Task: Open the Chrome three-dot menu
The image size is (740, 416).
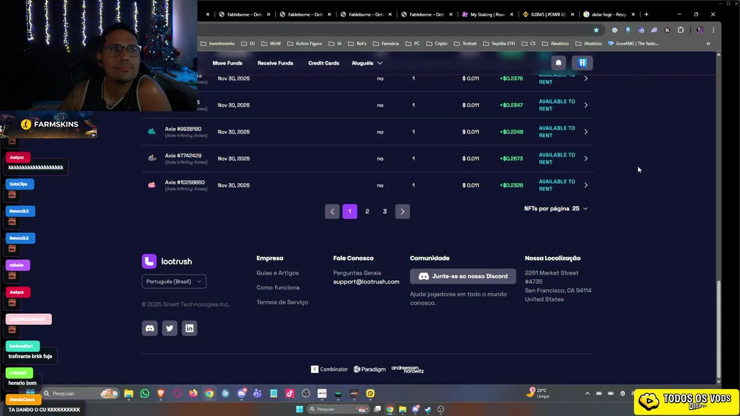Action: pos(713,30)
